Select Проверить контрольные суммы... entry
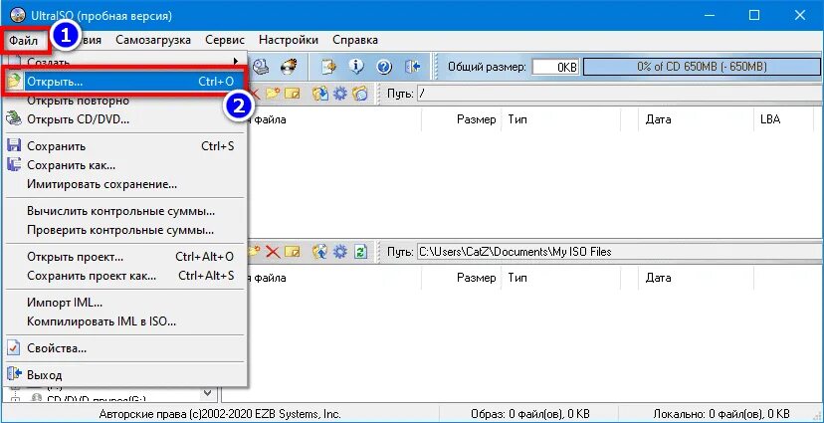The height and width of the screenshot is (423, 824). point(126,230)
